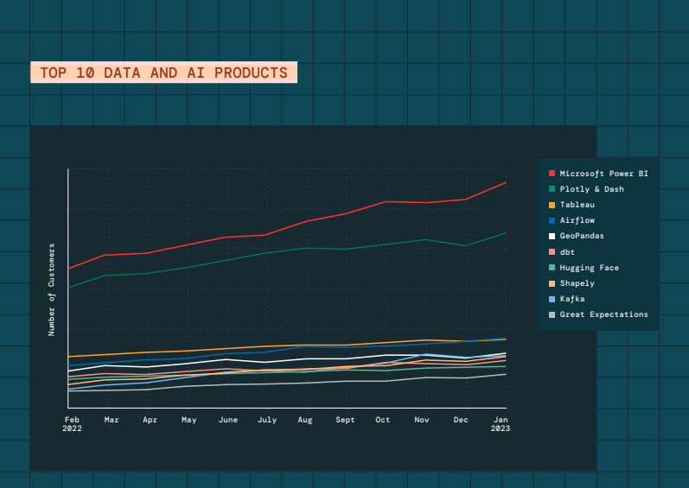The width and height of the screenshot is (689, 488).
Task: Click the red Microsoft Power BI legend swatch
Action: coord(552,174)
